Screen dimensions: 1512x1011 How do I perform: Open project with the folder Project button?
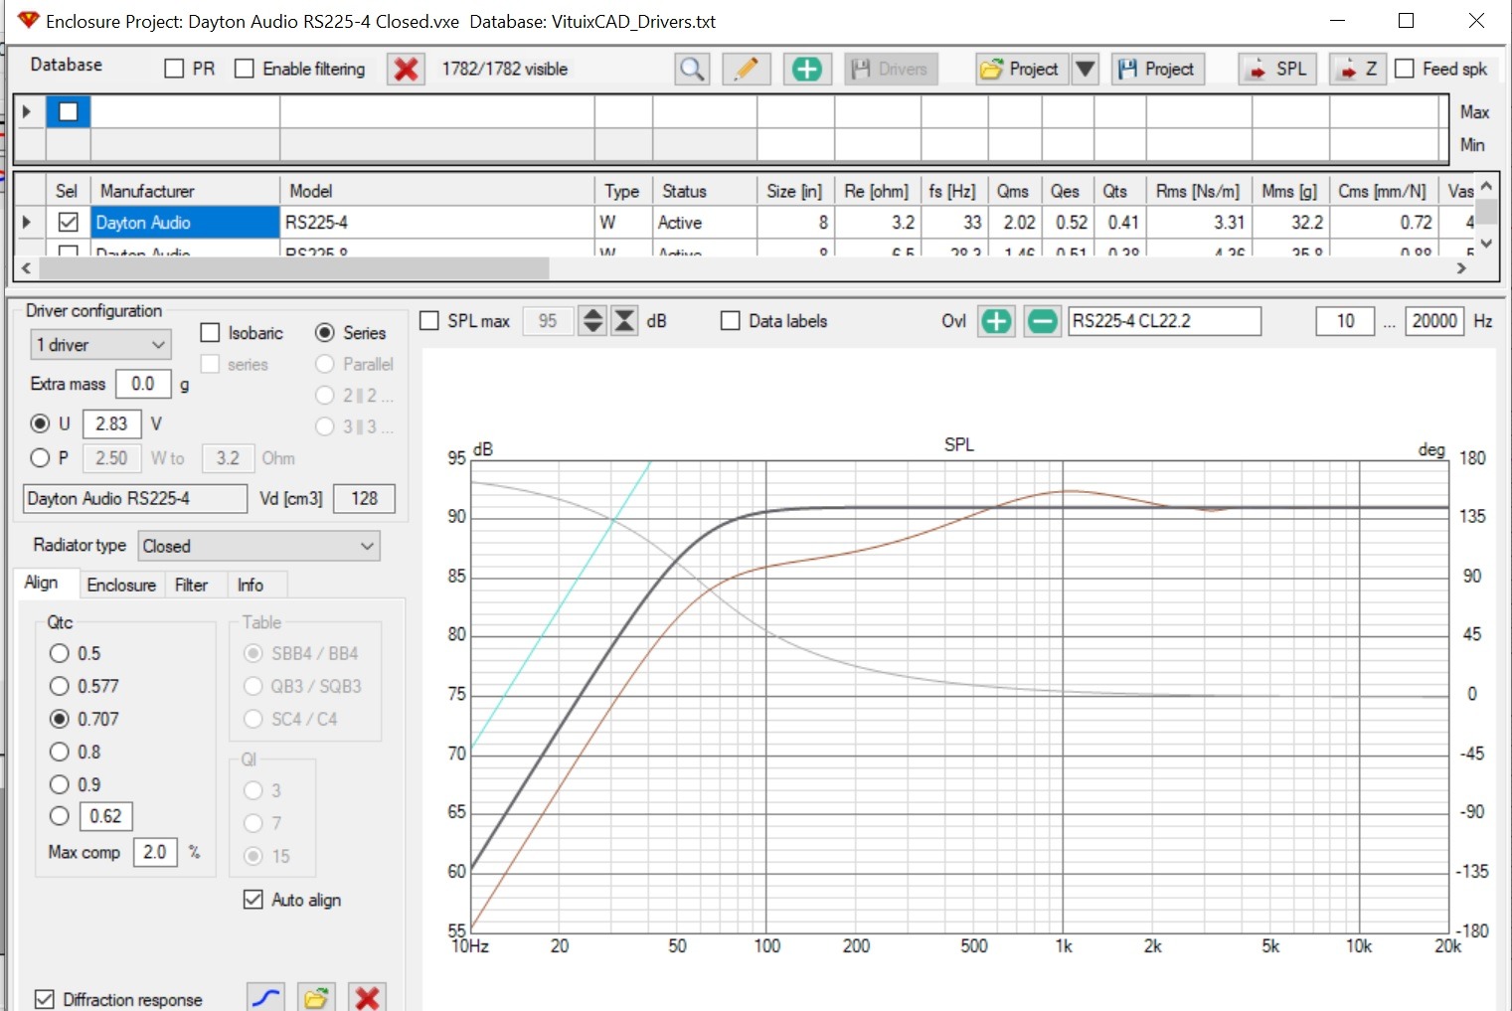point(1021,69)
